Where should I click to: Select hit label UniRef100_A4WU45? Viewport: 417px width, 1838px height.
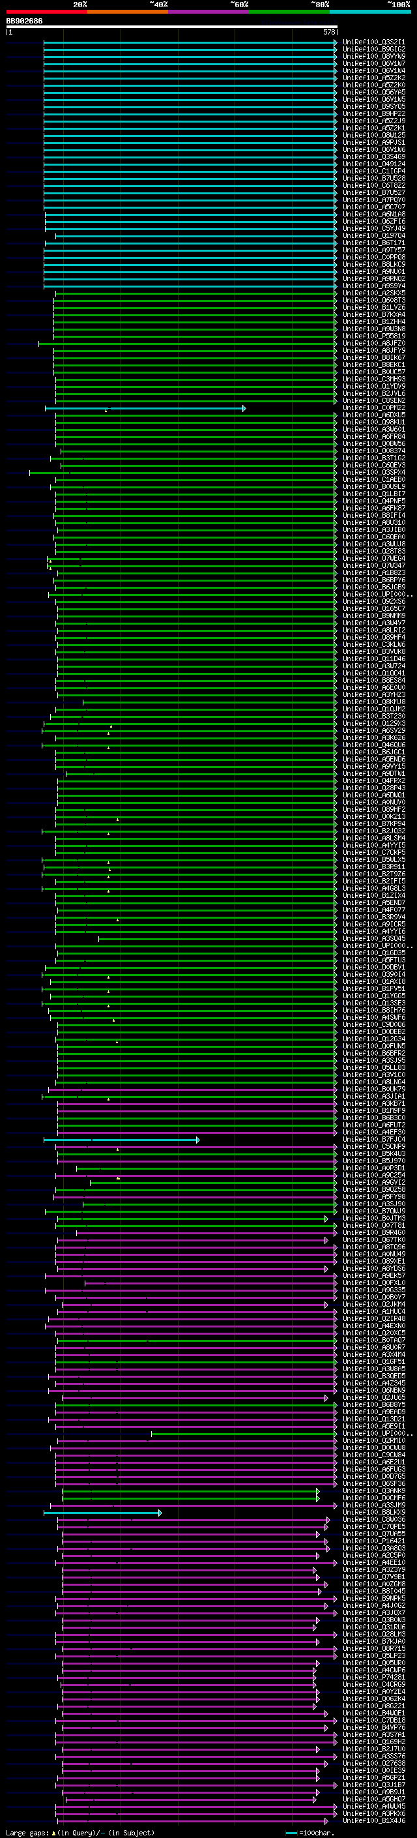[374, 1807]
